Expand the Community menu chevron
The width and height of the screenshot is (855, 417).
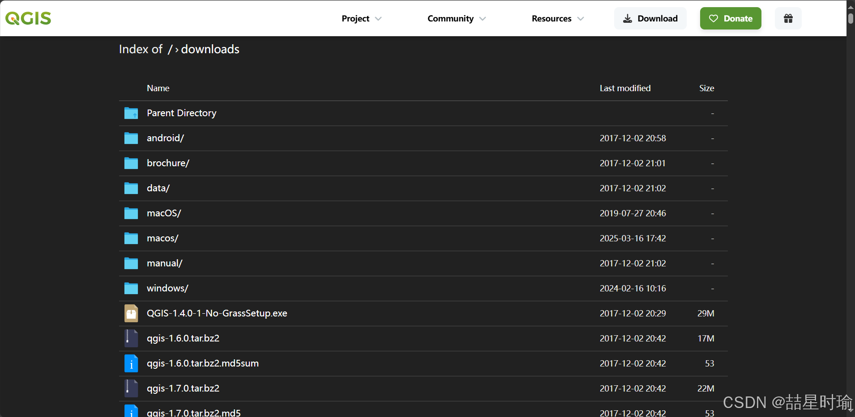(483, 19)
